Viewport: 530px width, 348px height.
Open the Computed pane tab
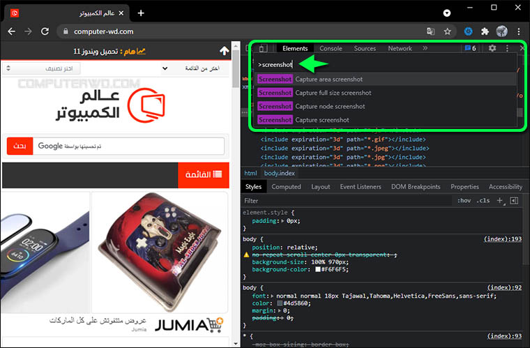point(286,187)
